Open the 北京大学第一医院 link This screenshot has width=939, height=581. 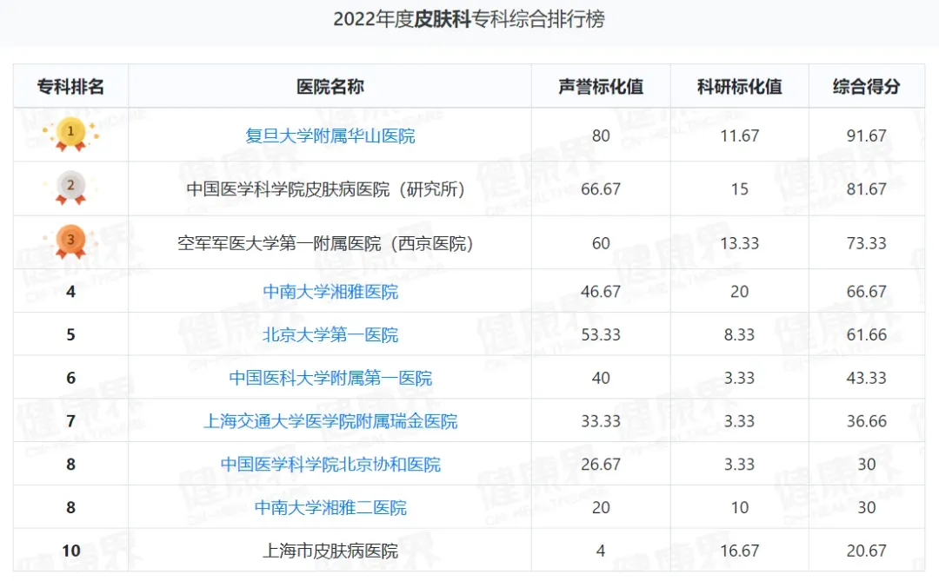(330, 334)
